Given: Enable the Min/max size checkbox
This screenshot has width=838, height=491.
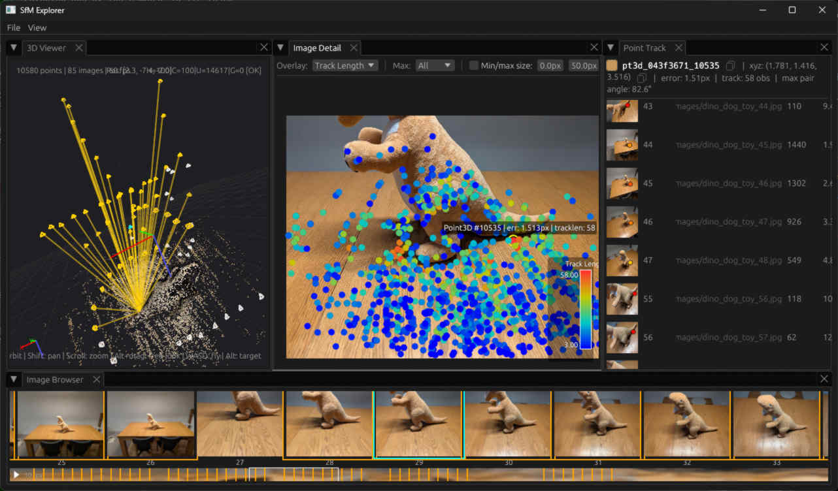Looking at the screenshot, I should coord(474,65).
